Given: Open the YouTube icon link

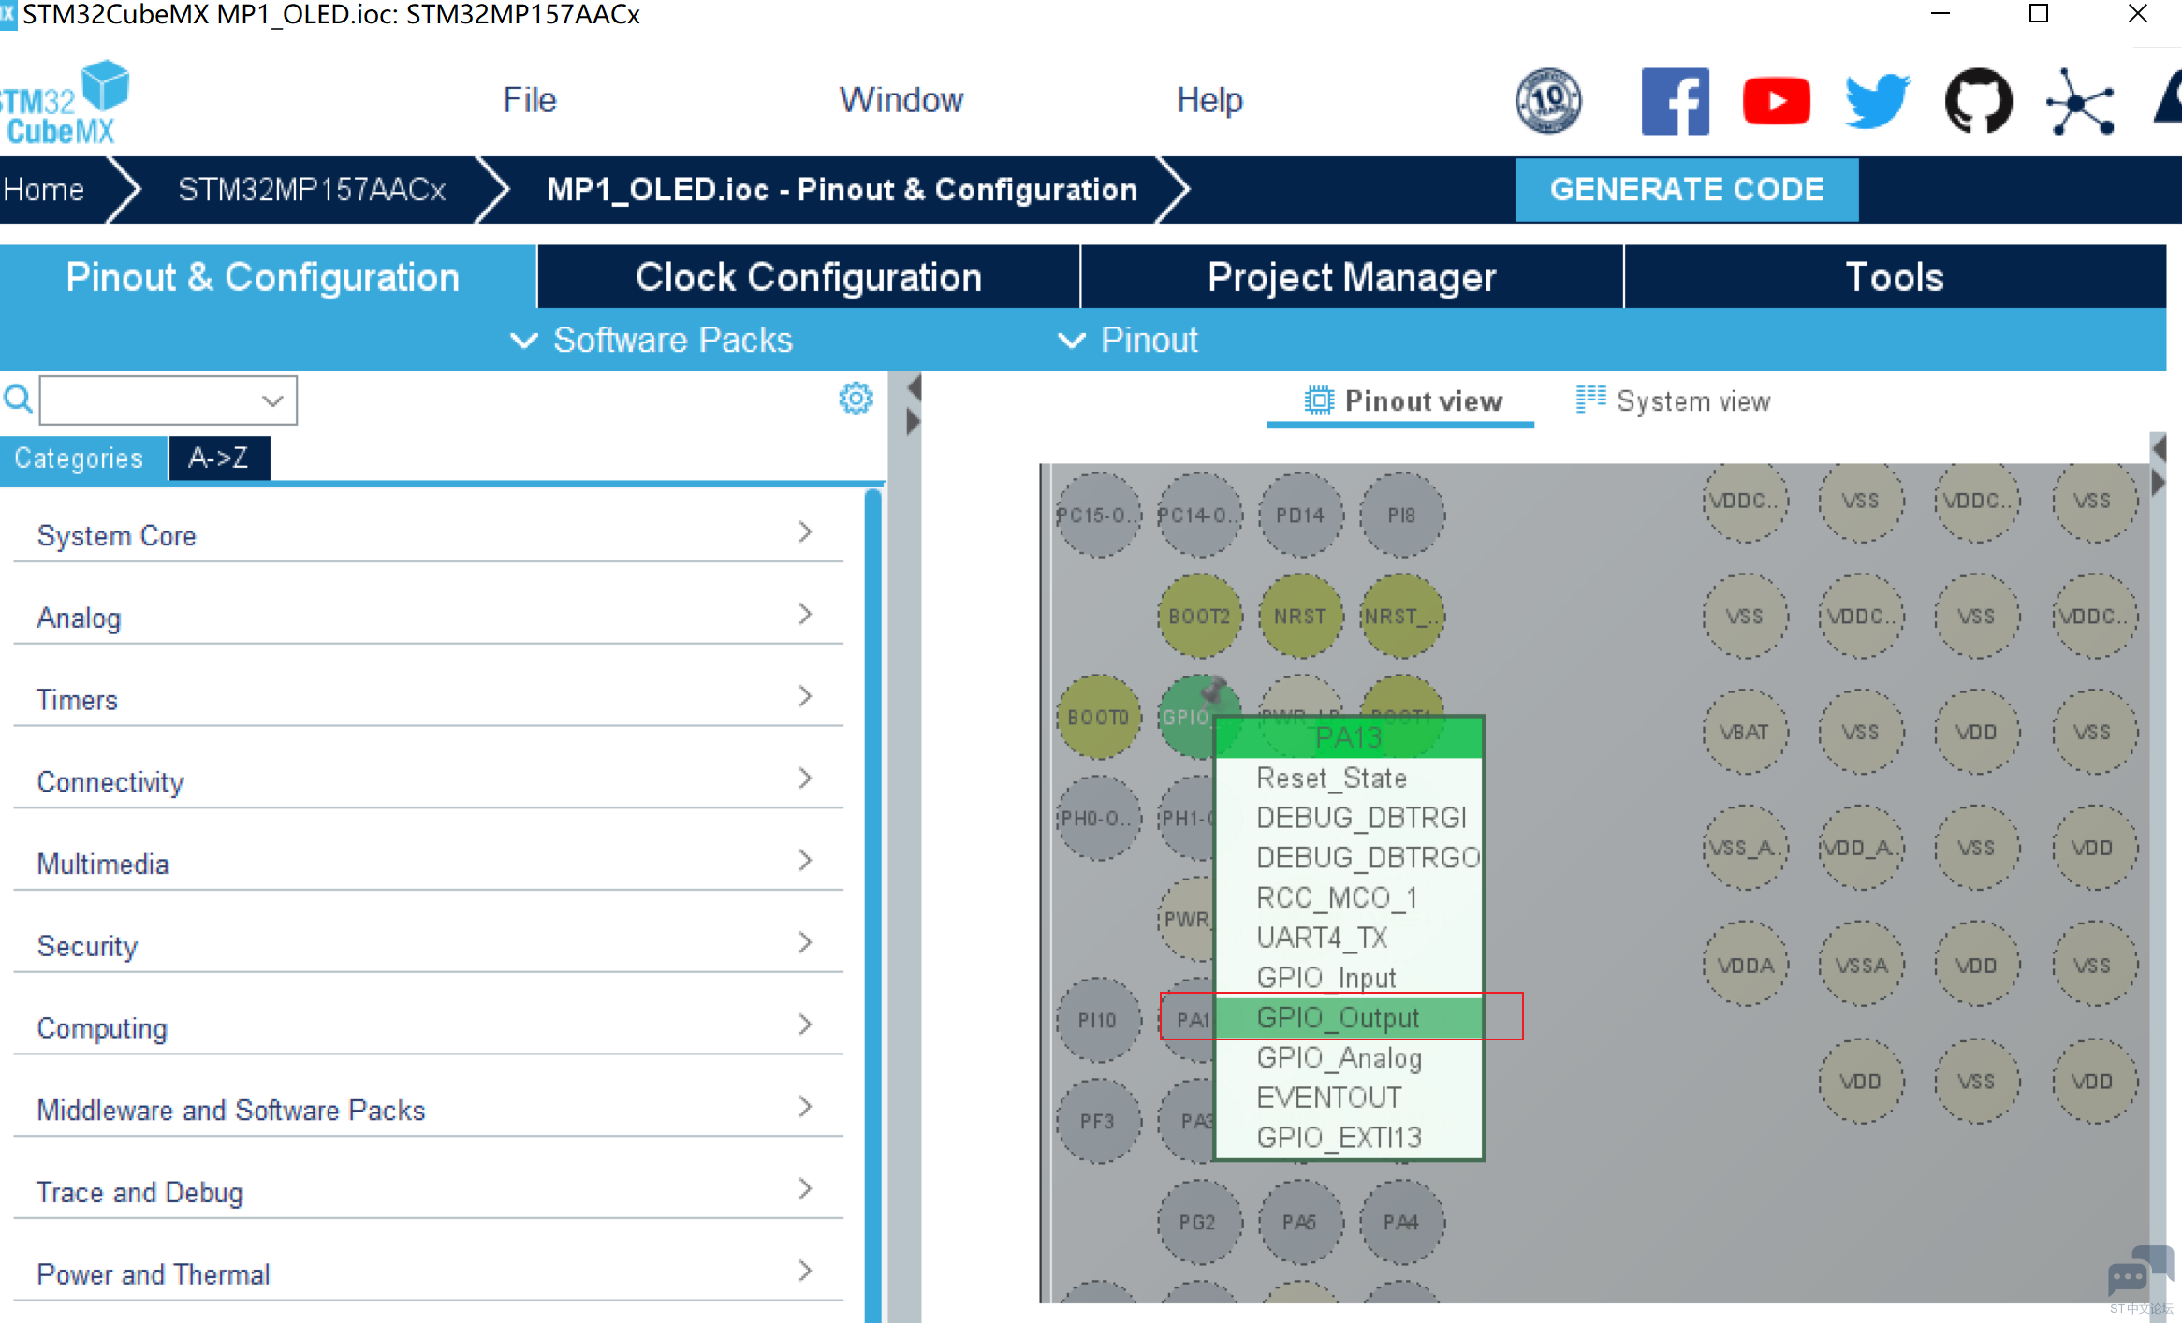Looking at the screenshot, I should tap(1776, 101).
